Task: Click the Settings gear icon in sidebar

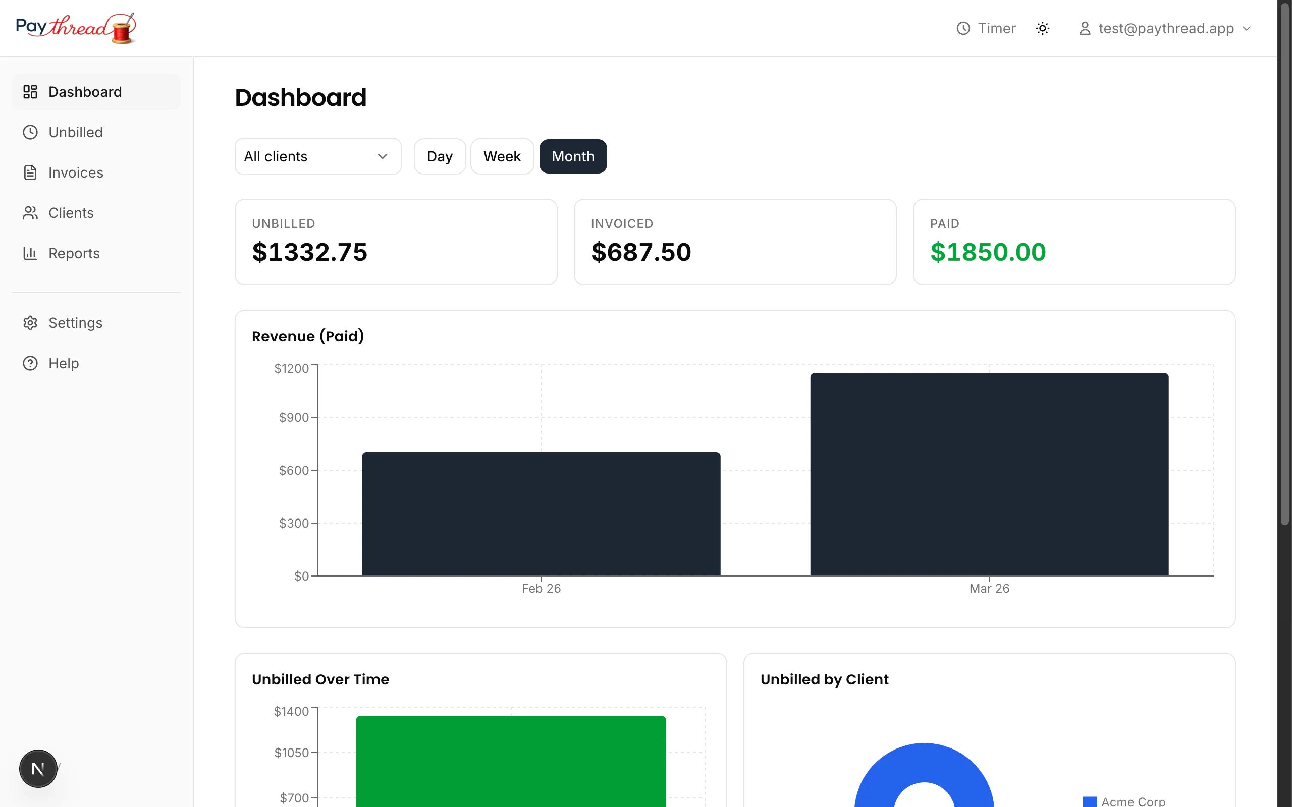Action: (30, 323)
